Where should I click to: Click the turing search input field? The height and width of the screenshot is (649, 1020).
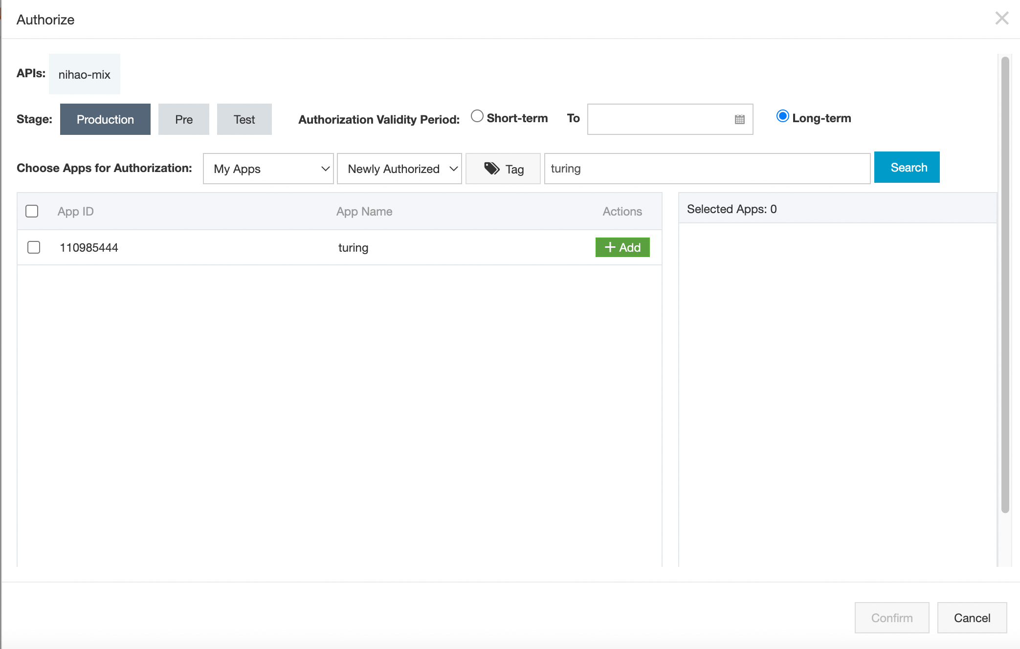707,168
